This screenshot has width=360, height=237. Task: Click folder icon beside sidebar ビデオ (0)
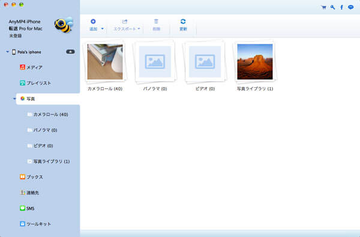(x=29, y=146)
